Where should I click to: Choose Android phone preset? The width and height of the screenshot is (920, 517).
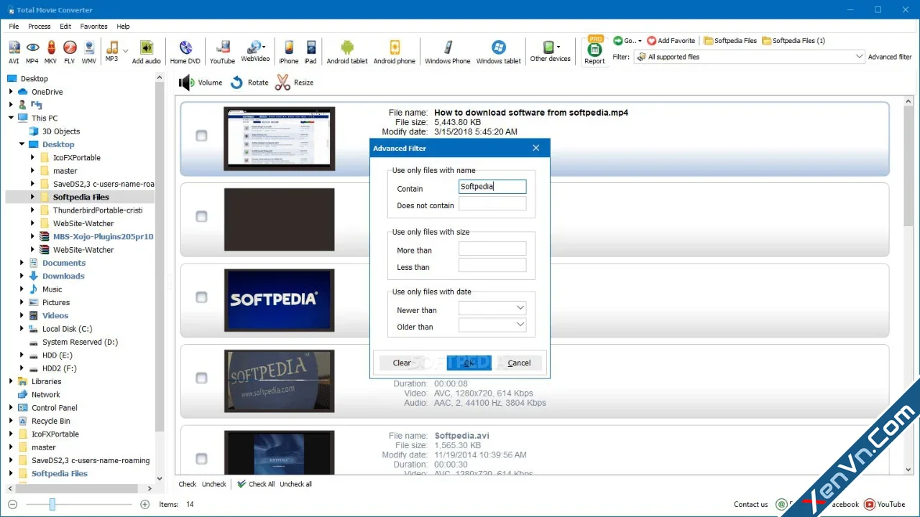pos(395,52)
